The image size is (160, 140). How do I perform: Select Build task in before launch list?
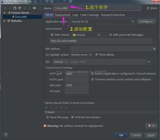(101, 112)
